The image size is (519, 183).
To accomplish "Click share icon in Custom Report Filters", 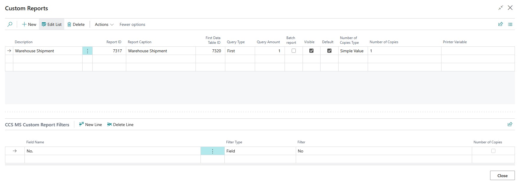I will click(510, 125).
